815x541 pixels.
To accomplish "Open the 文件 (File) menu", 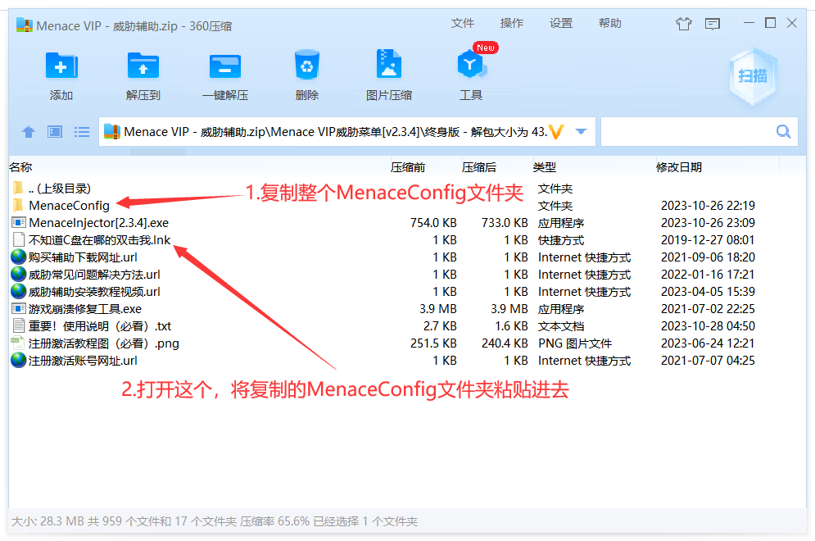I will [463, 24].
